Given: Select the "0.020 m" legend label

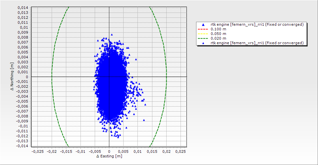Looking at the screenshot, I should pos(218,38).
